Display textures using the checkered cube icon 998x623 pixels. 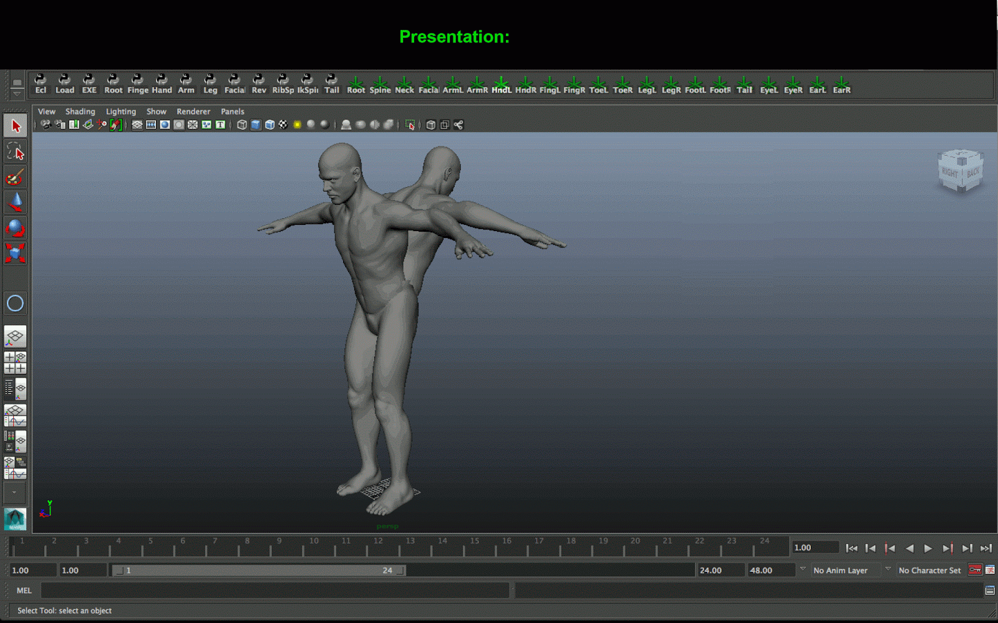click(x=283, y=125)
